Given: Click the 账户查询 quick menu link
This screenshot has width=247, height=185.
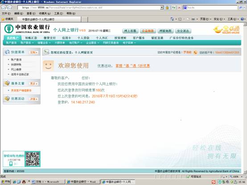Looking at the screenshot, I should (x=16, y=60).
